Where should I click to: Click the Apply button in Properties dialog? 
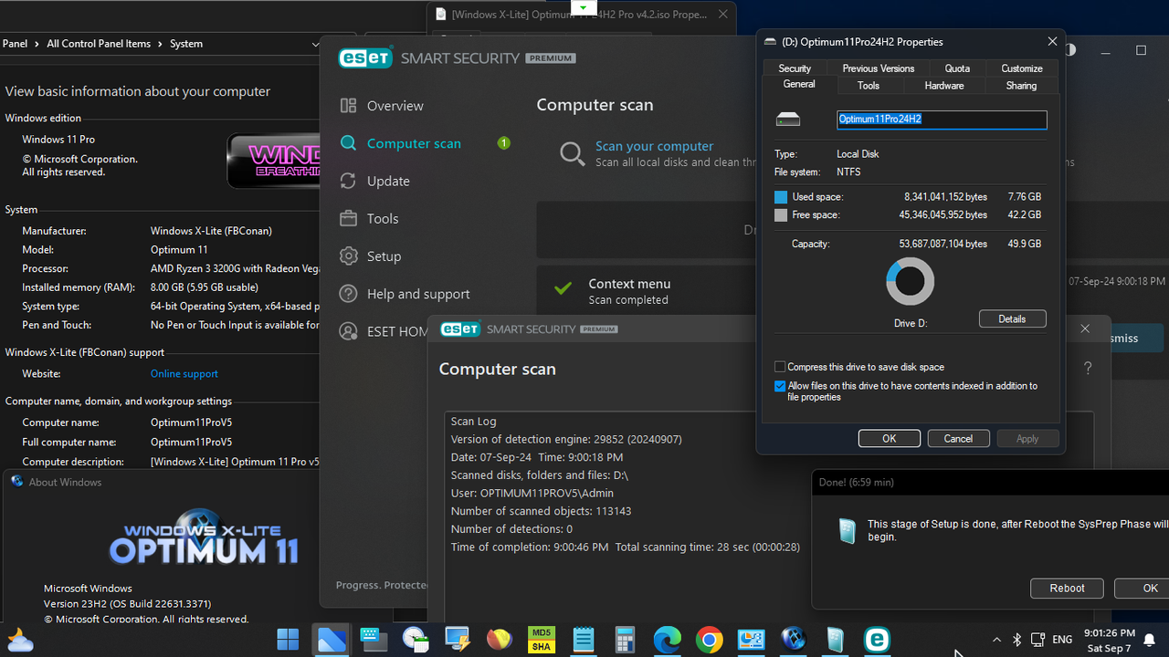click(1027, 439)
